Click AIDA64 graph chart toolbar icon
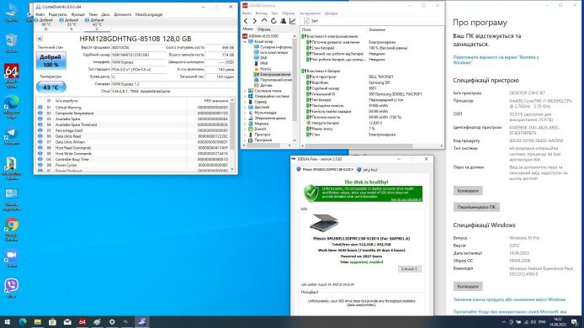Screen dimensions: 584x328 (x=293, y=21)
